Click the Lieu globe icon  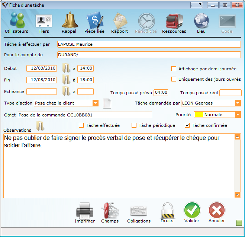201,20
